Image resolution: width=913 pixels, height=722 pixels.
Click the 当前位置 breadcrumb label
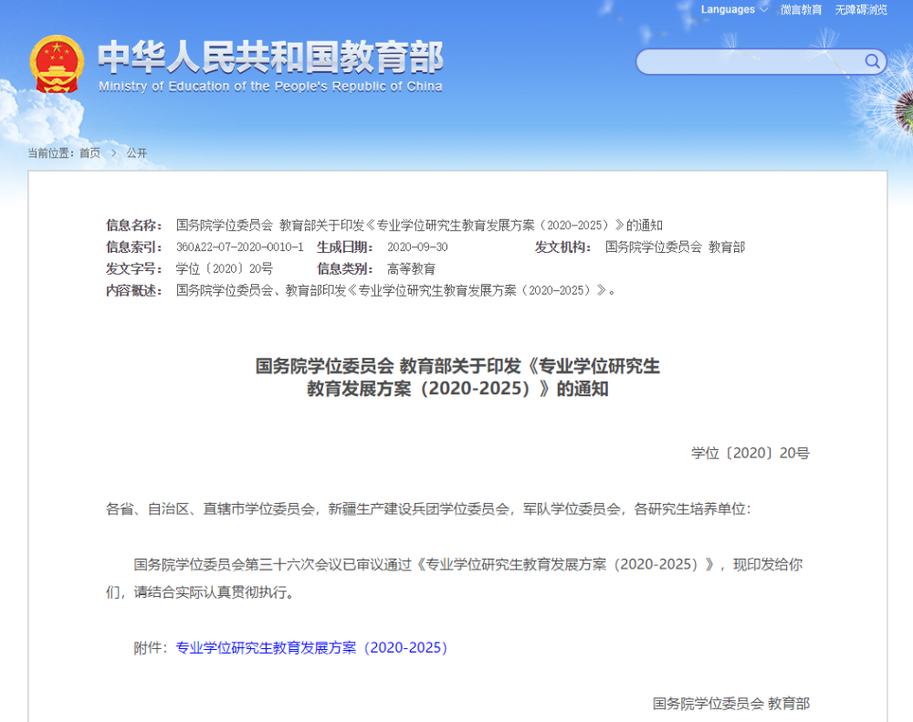click(50, 153)
